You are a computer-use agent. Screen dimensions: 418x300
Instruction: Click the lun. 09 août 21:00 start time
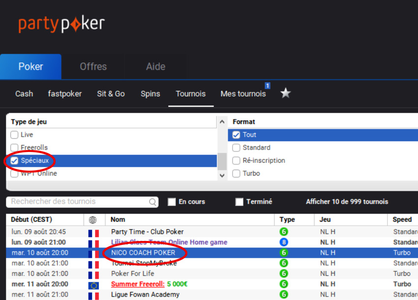coord(39,242)
